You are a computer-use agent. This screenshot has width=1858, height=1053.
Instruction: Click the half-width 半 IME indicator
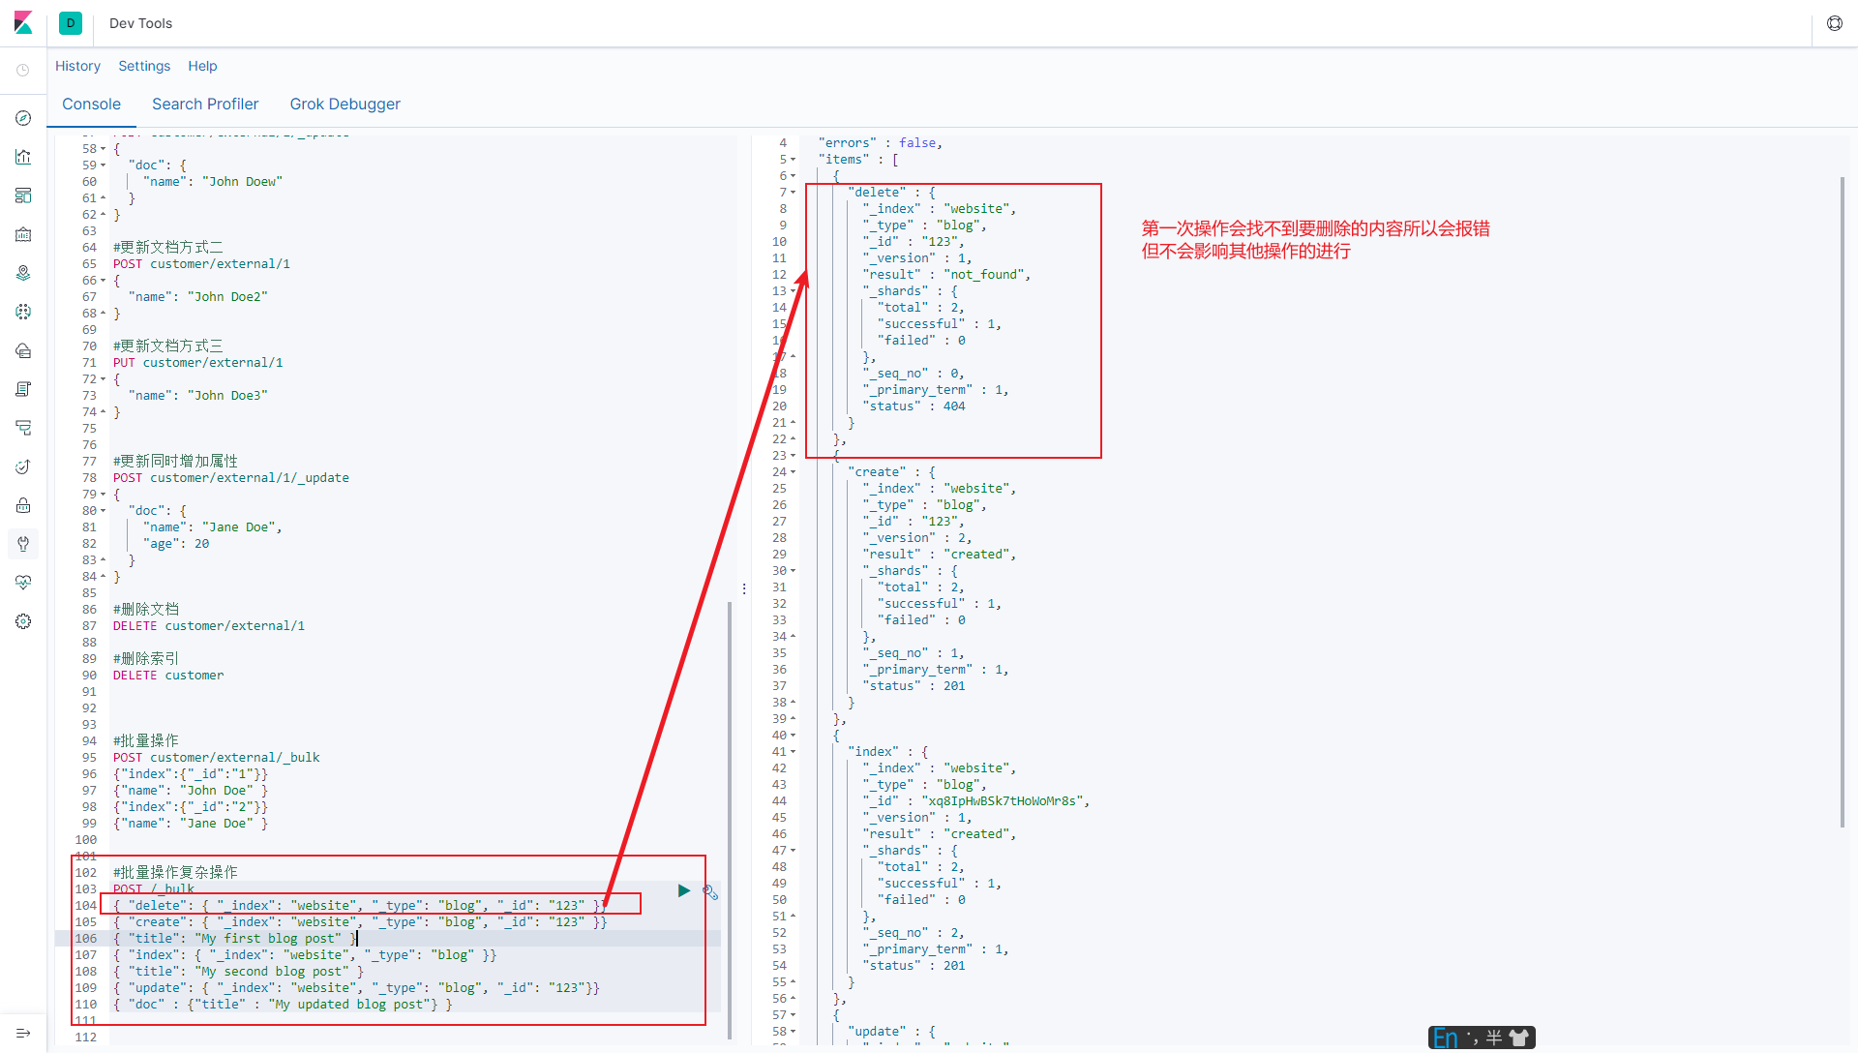(x=1494, y=1038)
